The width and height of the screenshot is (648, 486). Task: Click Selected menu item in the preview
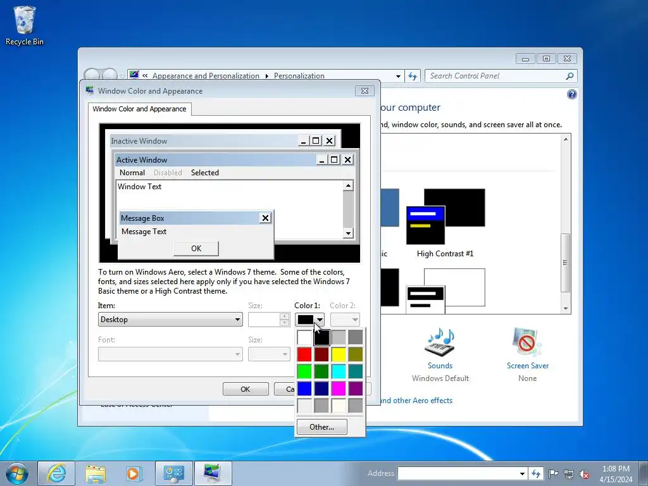[205, 173]
